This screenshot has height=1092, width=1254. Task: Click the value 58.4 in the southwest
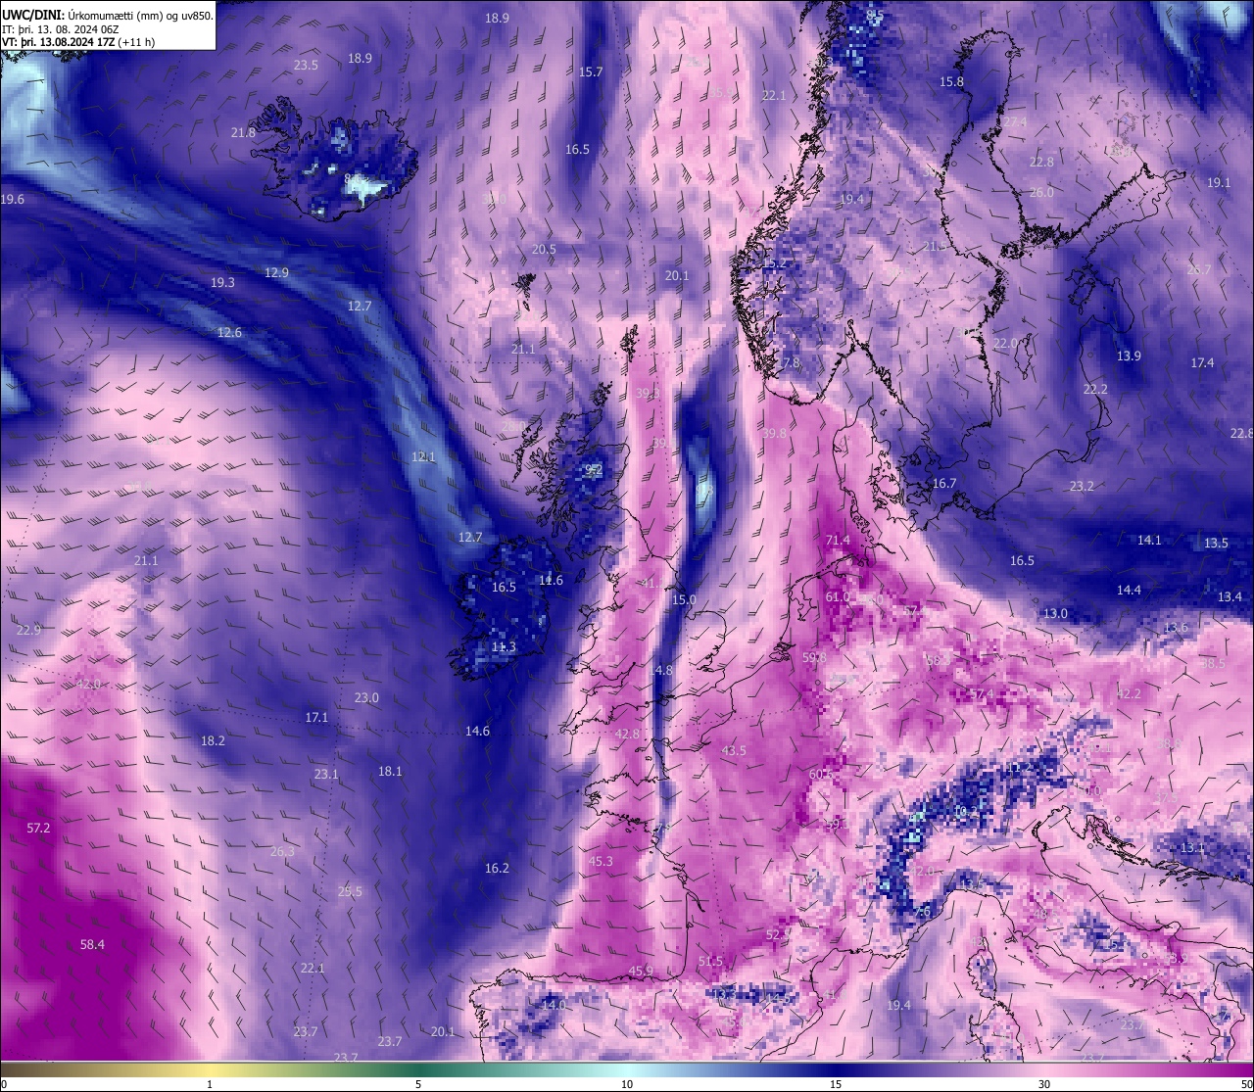[92, 944]
